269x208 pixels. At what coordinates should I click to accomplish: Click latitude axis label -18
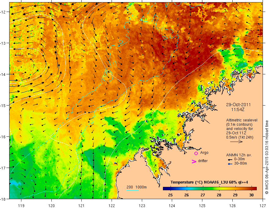(x=3, y=199)
